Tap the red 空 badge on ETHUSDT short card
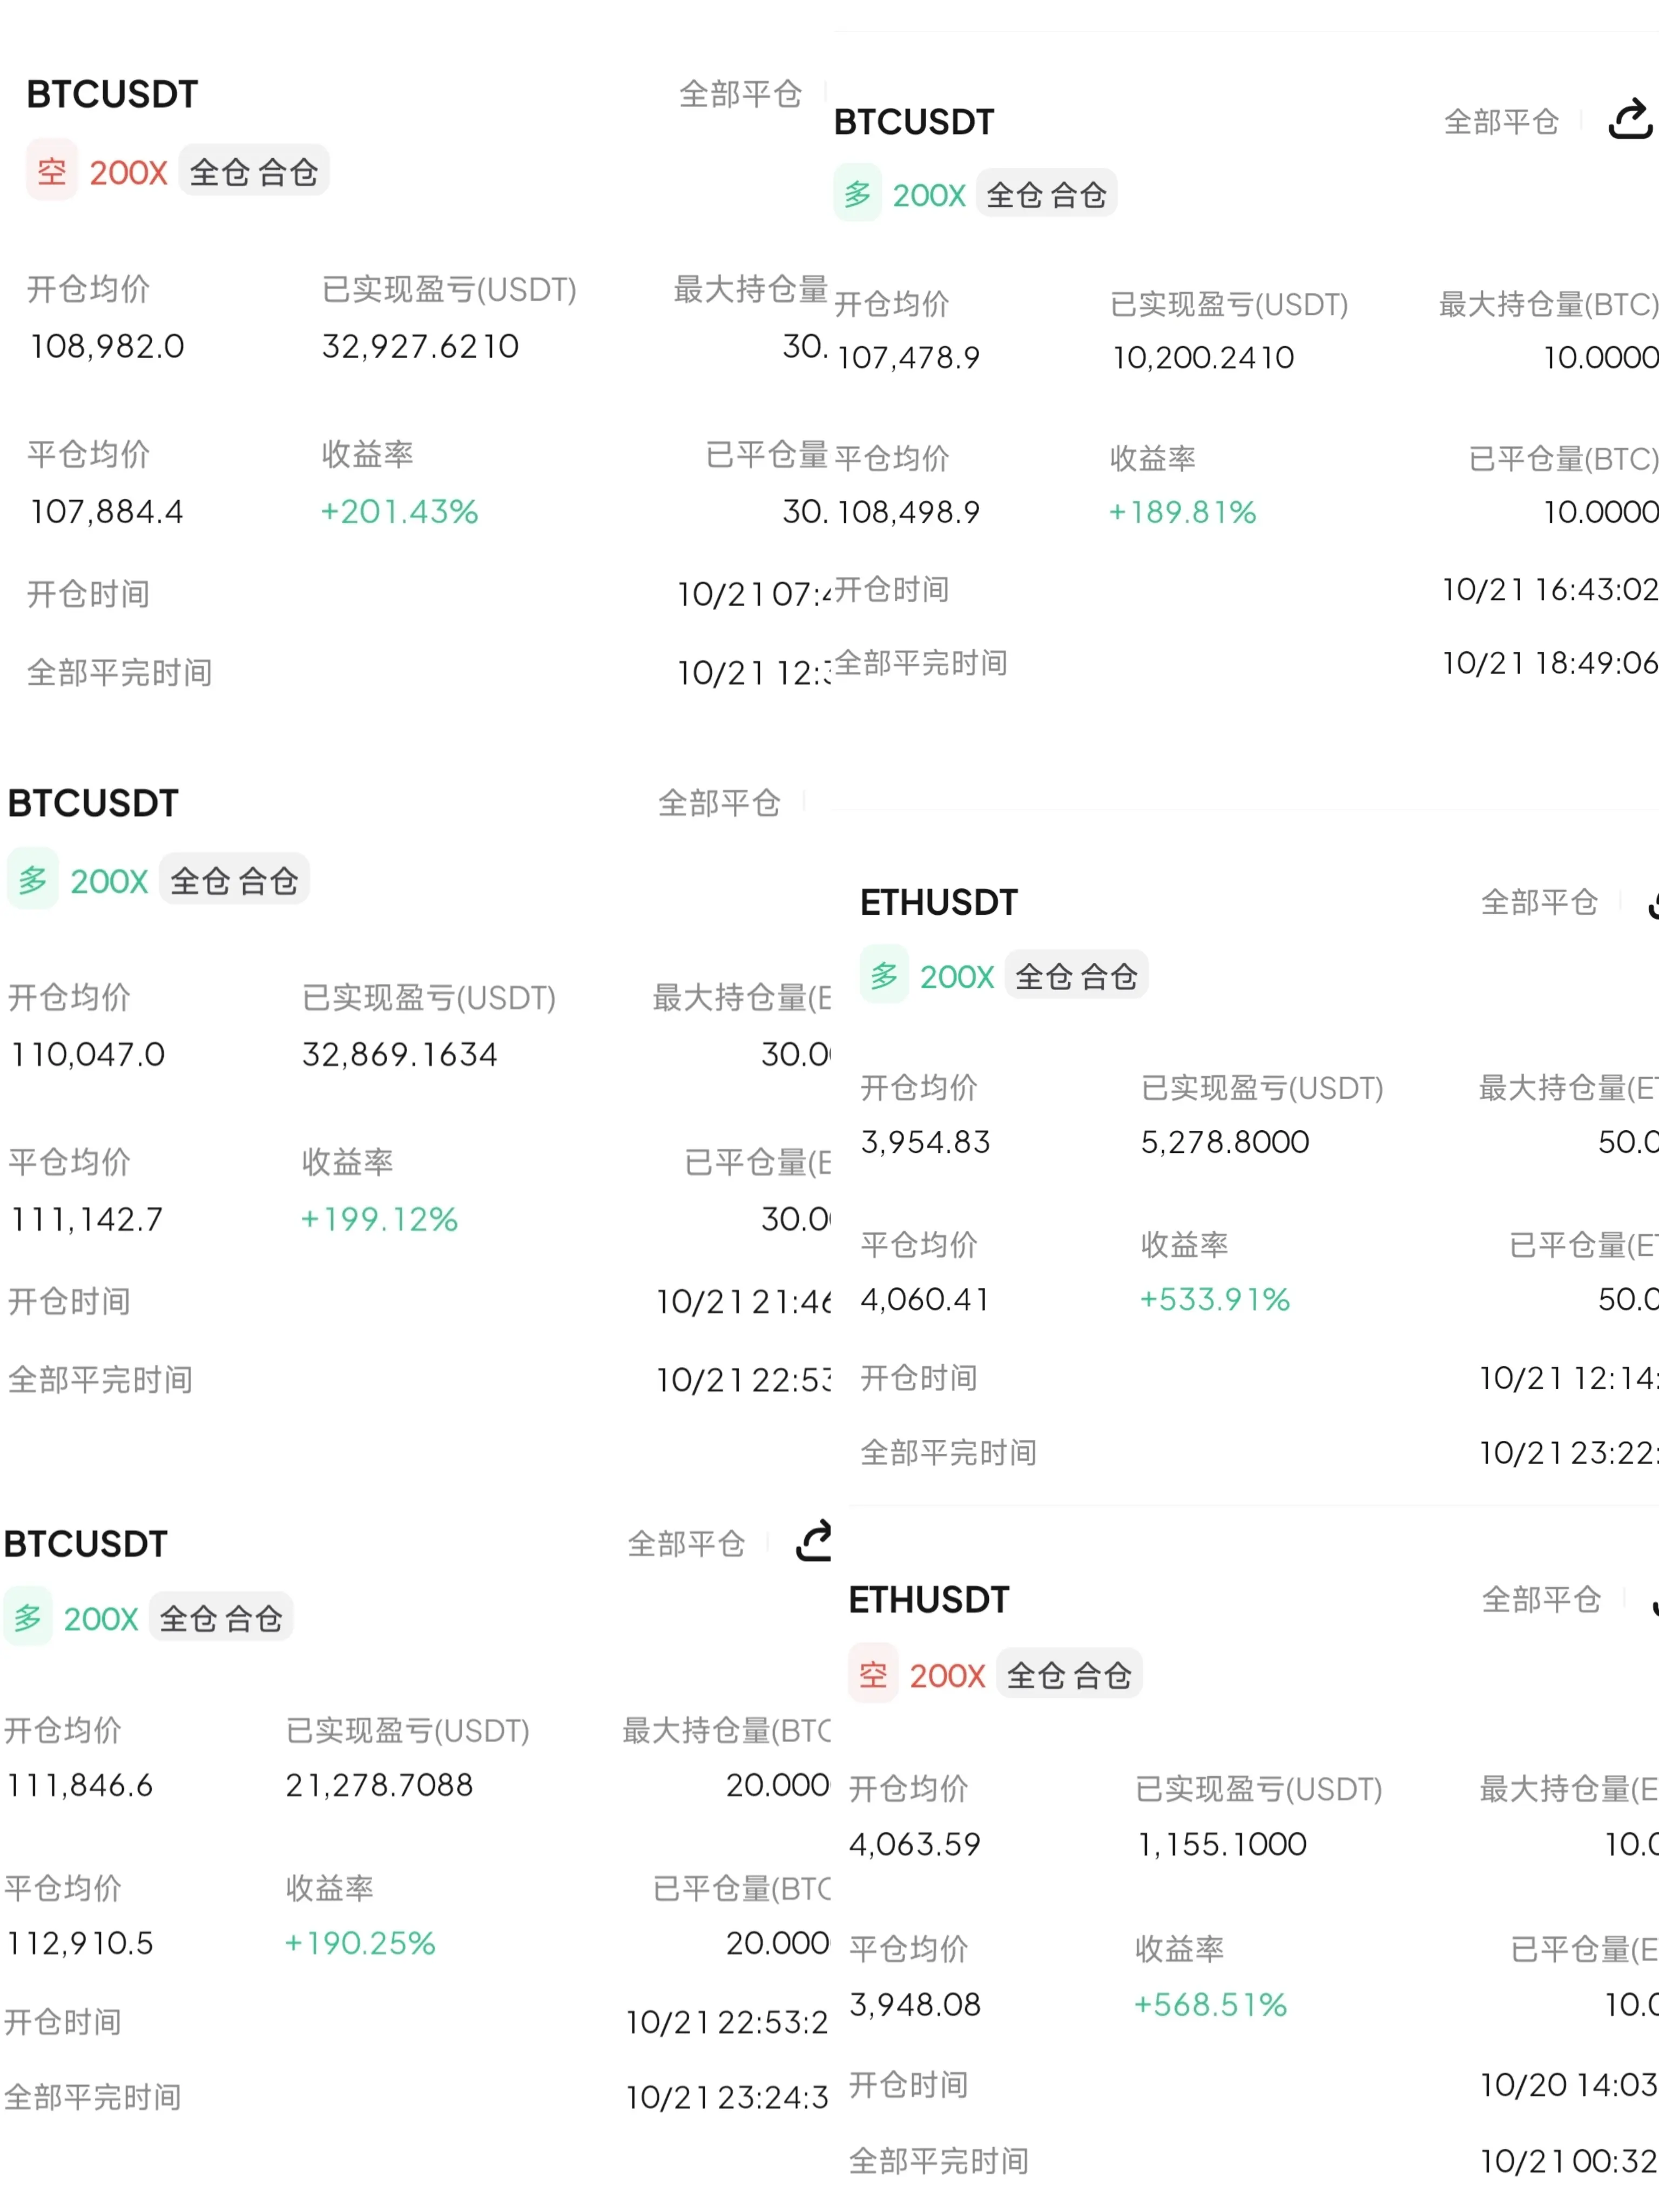Viewport: 1659px width, 2212px height. click(x=873, y=1674)
